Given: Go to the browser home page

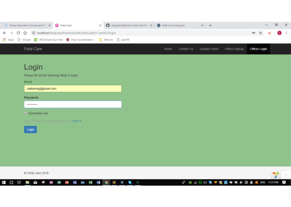Looking at the screenshot, I should pyautogui.click(x=25, y=33).
